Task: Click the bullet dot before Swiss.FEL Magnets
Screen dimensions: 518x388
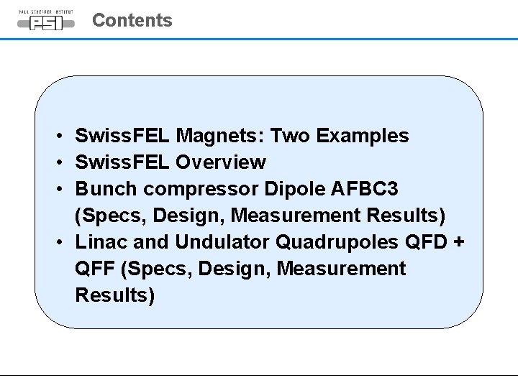Action: [62, 136]
